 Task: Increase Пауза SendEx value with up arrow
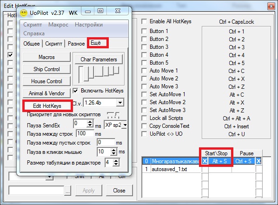click(x=90, y=122)
